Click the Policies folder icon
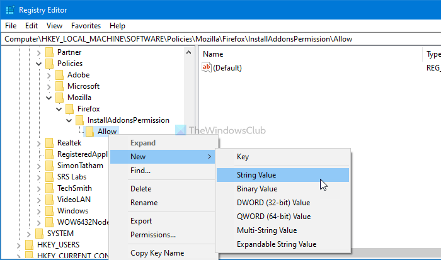The image size is (441, 260). pos(49,64)
